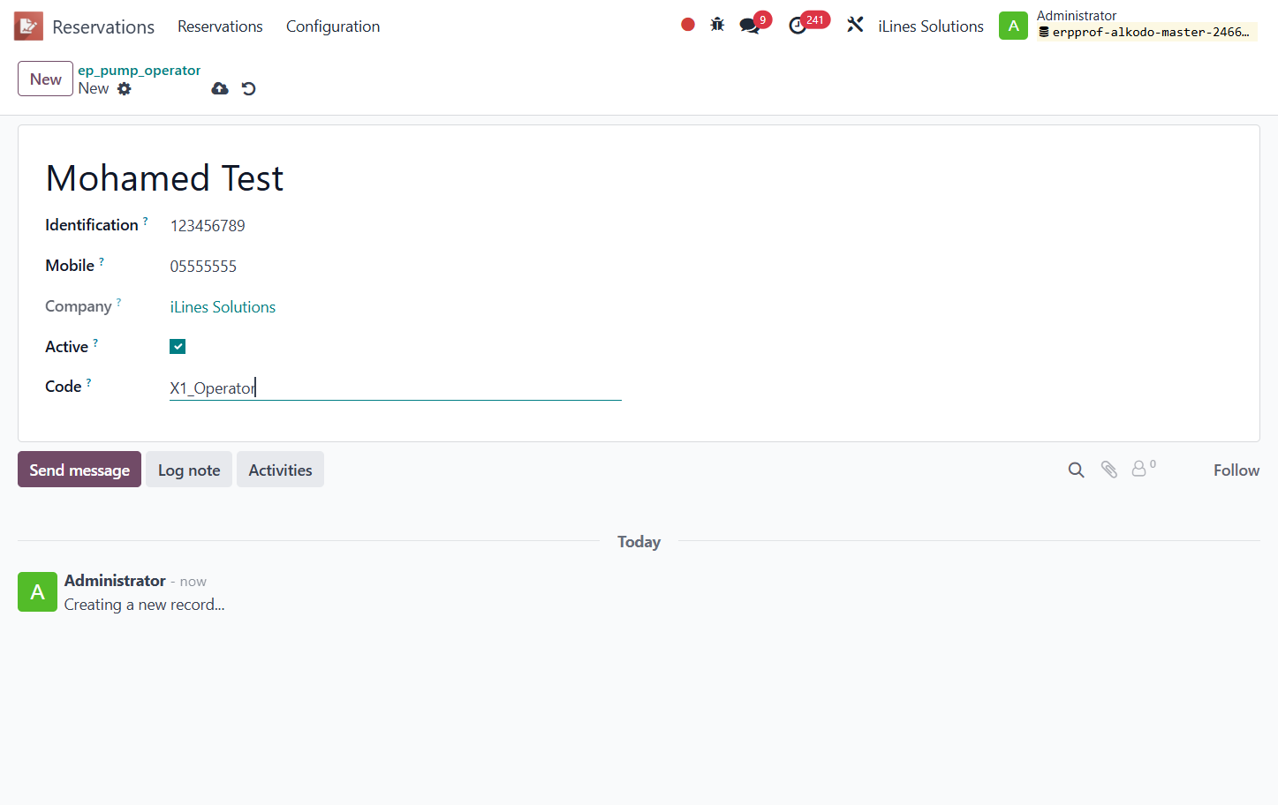Edit the Mohamed Test name field
The width and height of the screenshot is (1278, 805).
click(164, 178)
